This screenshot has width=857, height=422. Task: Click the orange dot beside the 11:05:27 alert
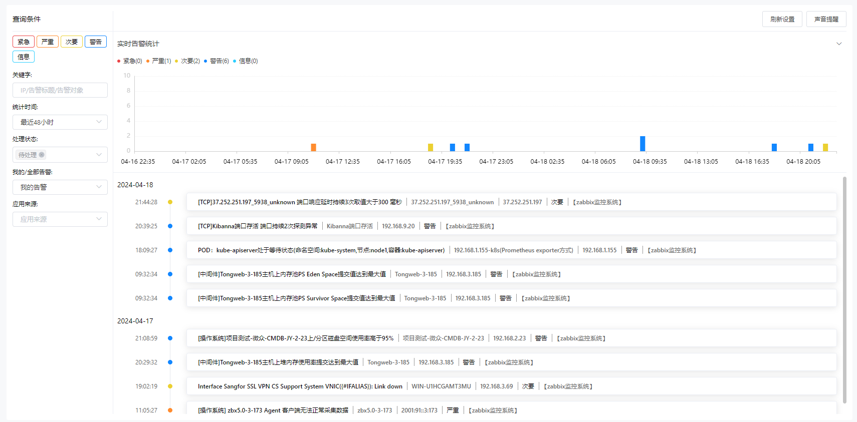click(170, 410)
